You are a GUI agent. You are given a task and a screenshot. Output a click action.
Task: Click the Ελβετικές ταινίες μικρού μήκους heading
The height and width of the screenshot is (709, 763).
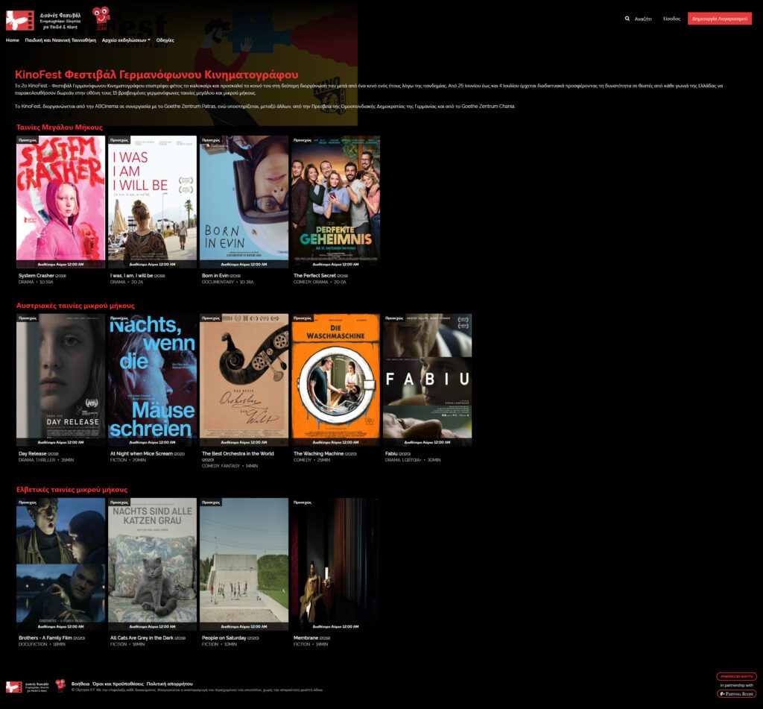click(x=72, y=489)
